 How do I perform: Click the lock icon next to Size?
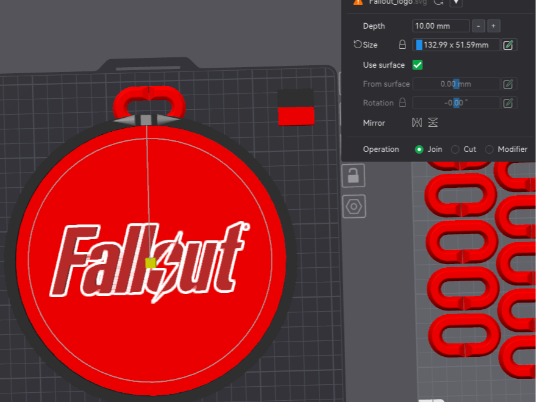402,45
